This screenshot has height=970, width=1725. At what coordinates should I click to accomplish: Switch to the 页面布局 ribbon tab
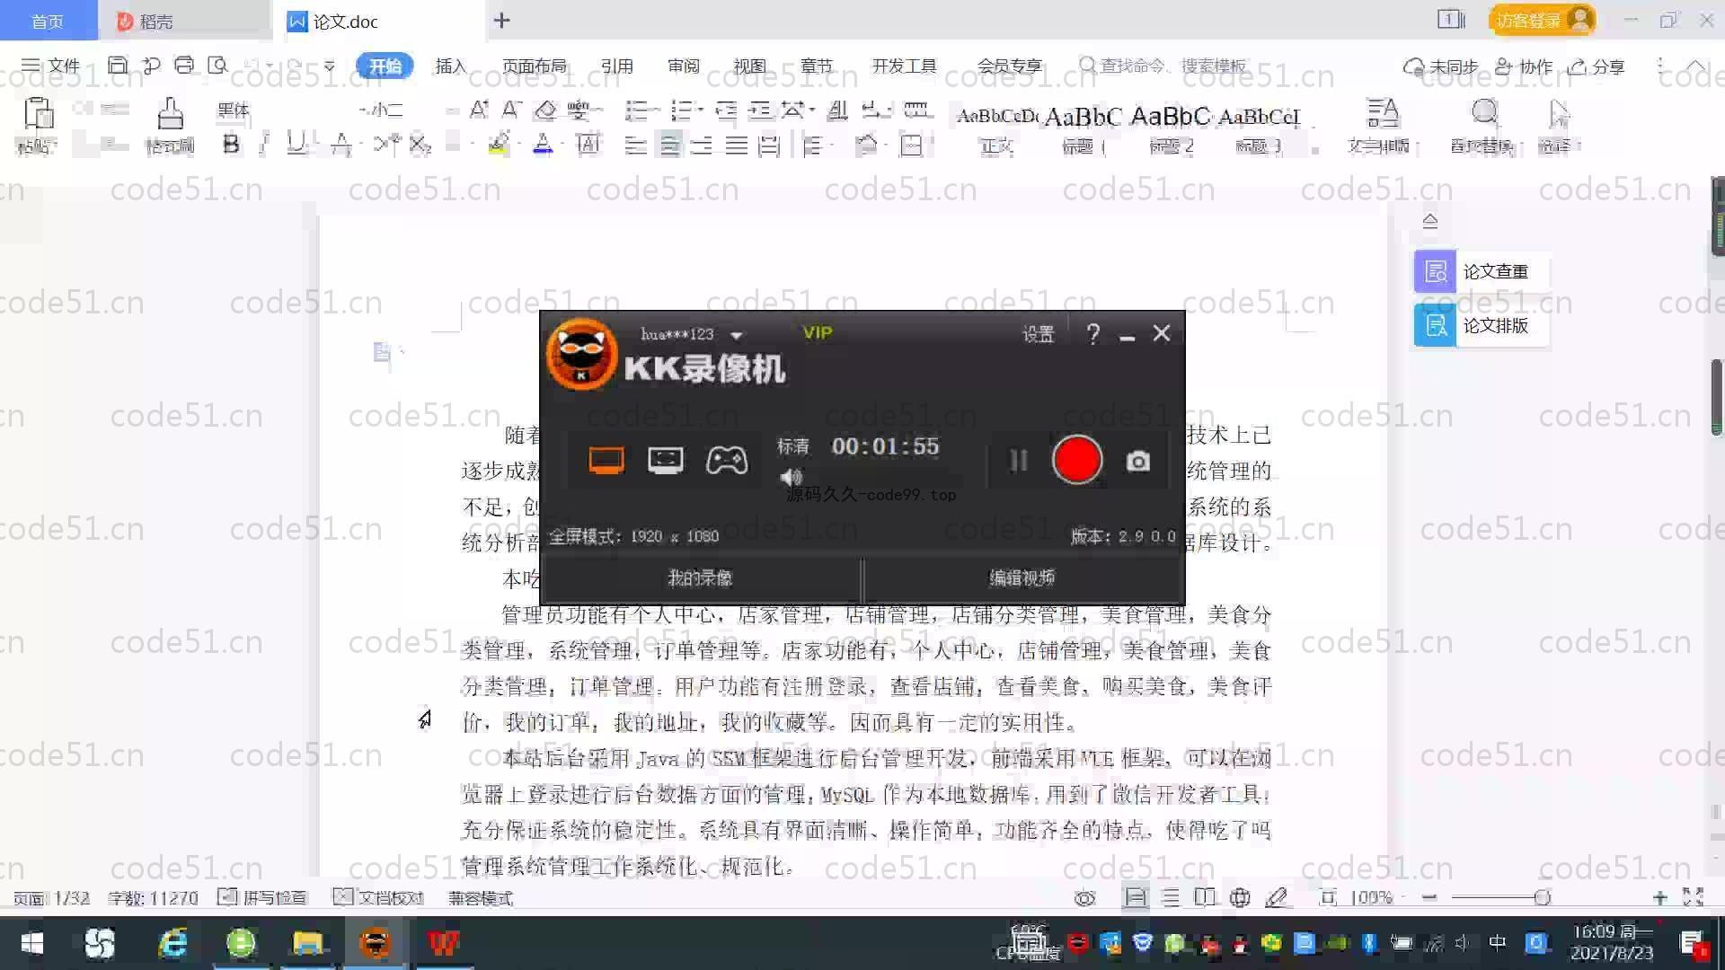[x=534, y=66]
